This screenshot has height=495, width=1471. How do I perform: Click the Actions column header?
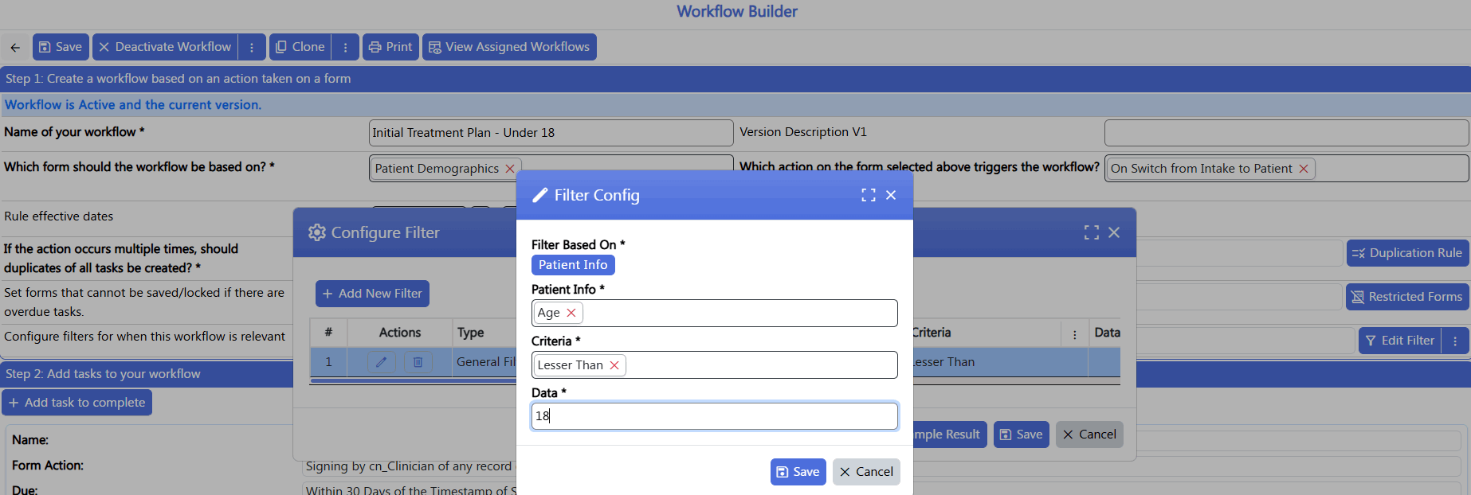pos(400,333)
